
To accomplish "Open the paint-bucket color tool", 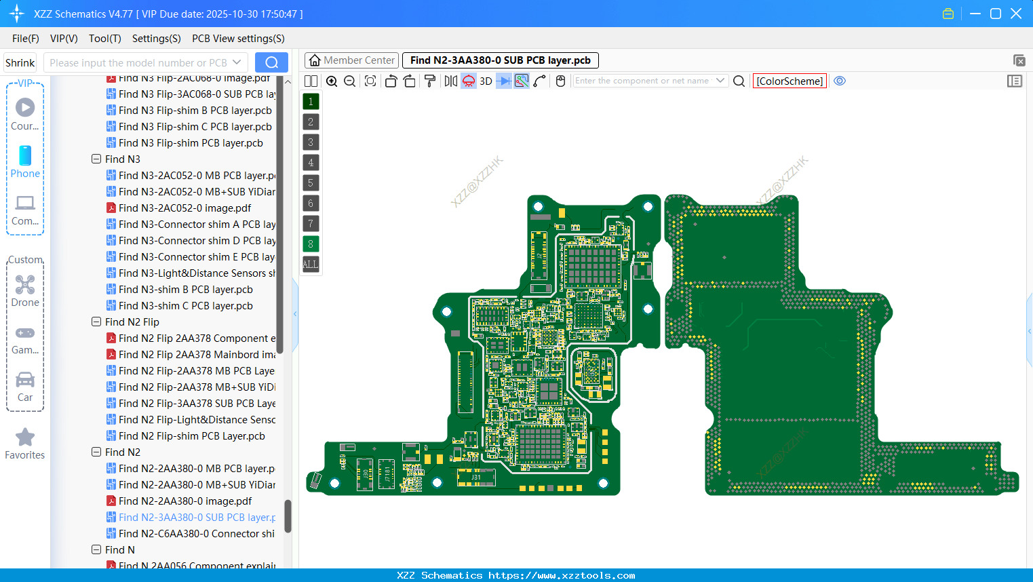I will point(430,81).
